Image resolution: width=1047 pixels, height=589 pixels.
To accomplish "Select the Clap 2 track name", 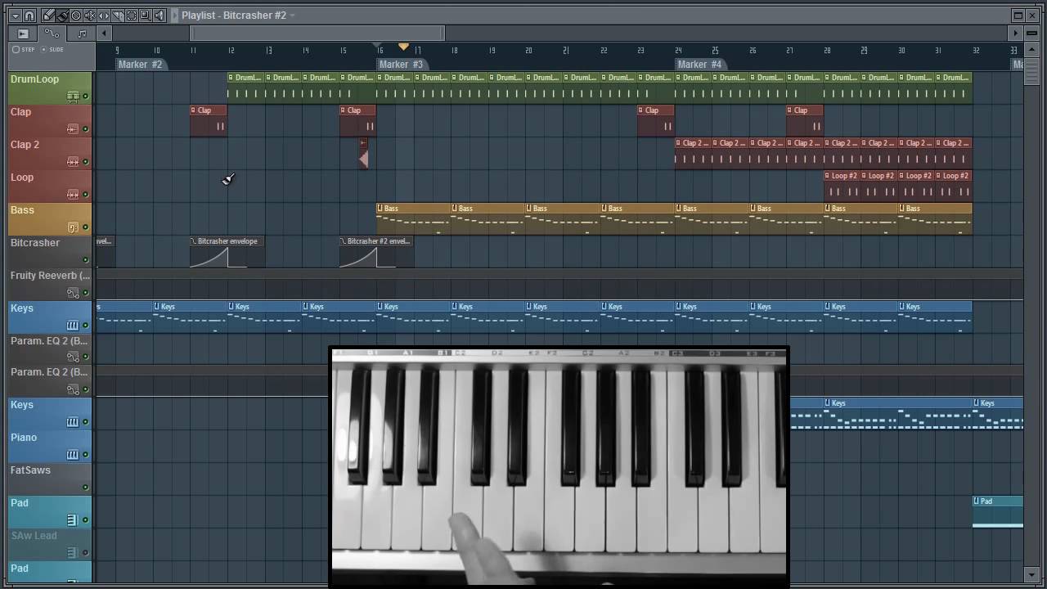I will pos(25,145).
